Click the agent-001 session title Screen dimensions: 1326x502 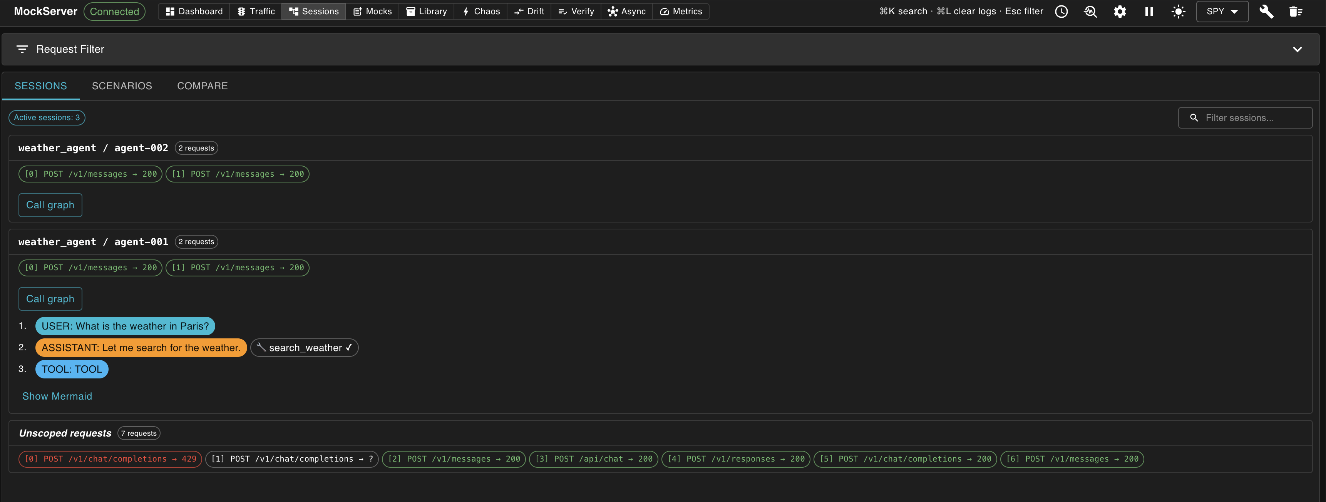pyautogui.click(x=93, y=242)
